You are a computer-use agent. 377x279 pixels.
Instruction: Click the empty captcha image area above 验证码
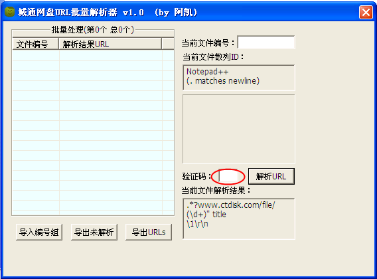pos(239,129)
